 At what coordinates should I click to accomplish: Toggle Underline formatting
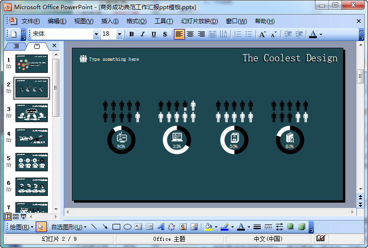point(154,34)
